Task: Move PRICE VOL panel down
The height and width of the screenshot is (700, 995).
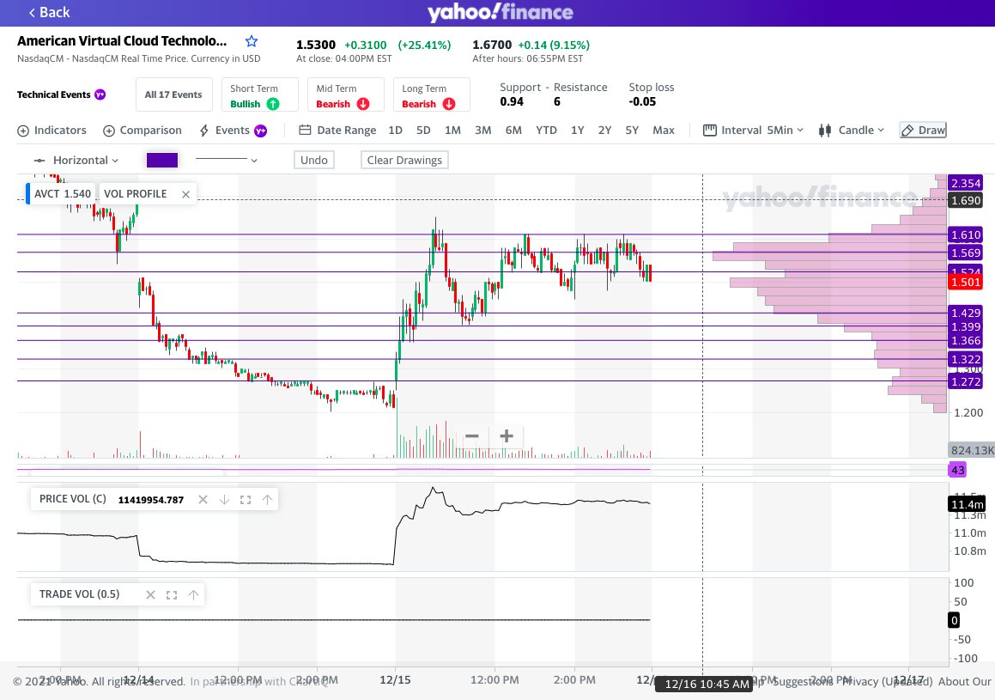Action: (x=224, y=500)
